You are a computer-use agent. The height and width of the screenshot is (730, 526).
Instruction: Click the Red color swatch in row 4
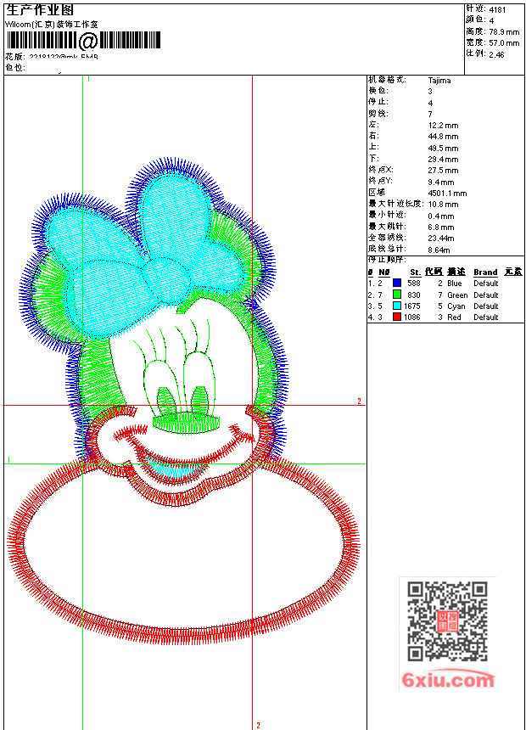[x=396, y=317]
